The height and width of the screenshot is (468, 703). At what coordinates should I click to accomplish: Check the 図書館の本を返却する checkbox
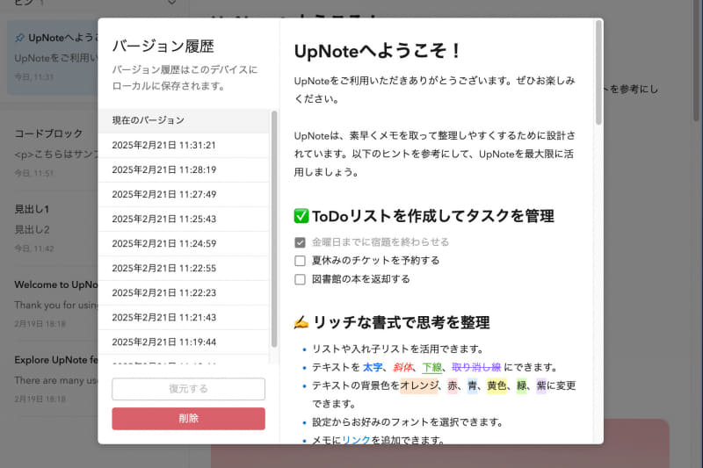pyautogui.click(x=300, y=279)
